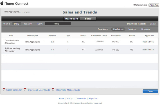Switch to the Dashboard tab

(x=71, y=19)
